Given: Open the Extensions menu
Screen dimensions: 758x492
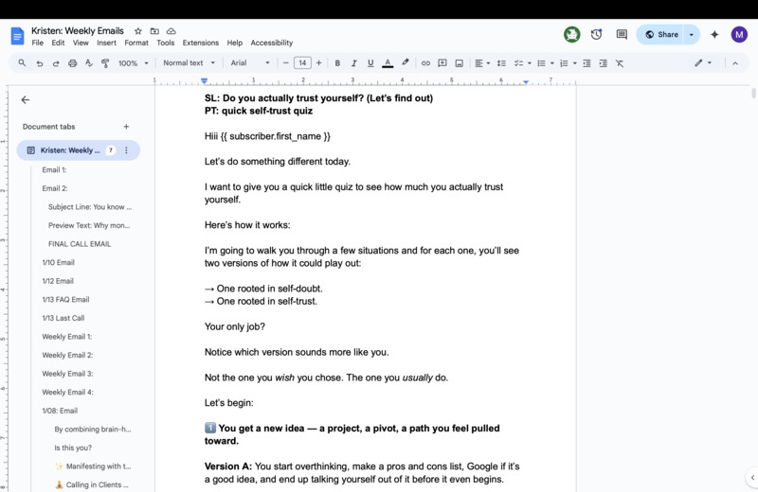Looking at the screenshot, I should (201, 43).
